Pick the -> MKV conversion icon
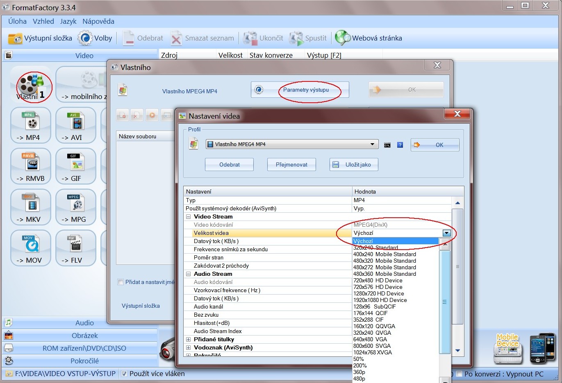Viewport: 562px width, 383px height. (x=31, y=207)
